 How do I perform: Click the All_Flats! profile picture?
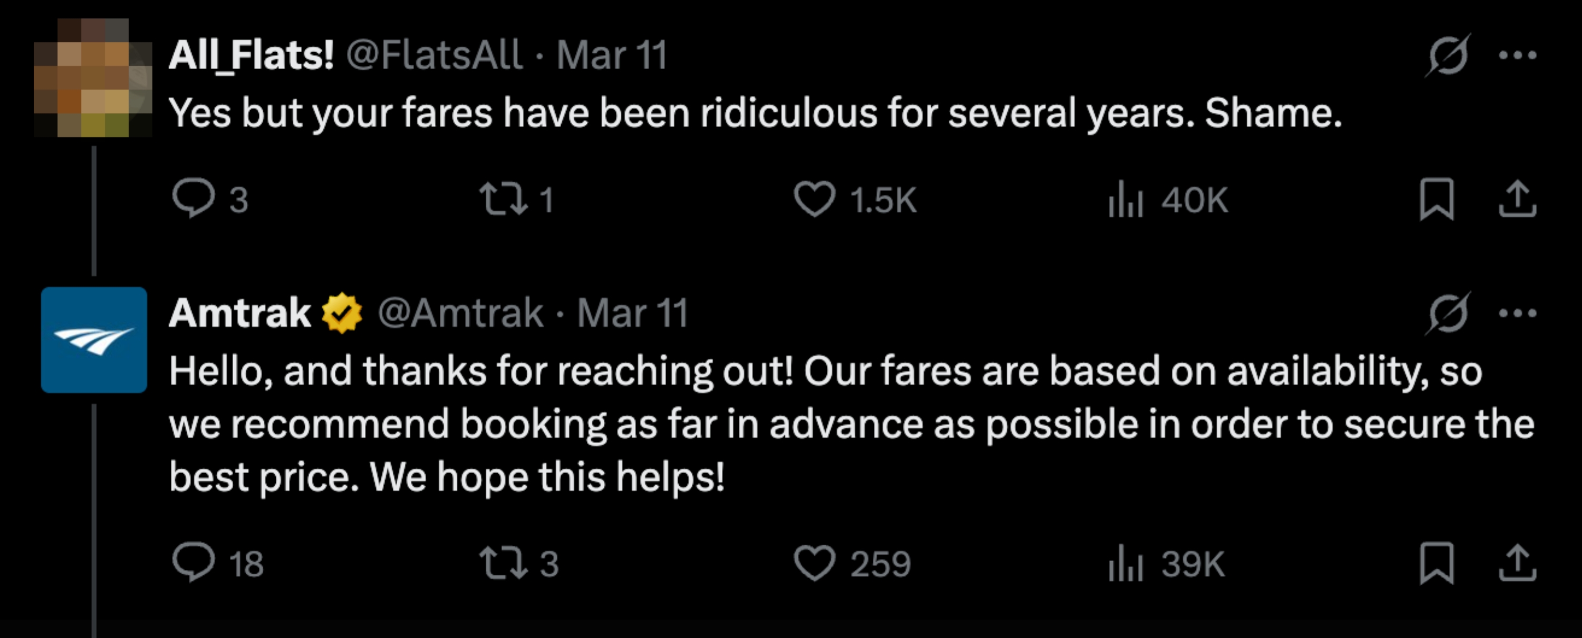[93, 78]
